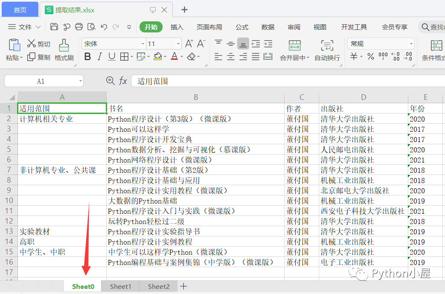The width and height of the screenshot is (445, 294).
Task: Switch to 插入 ribbon tab
Action: 177,27
